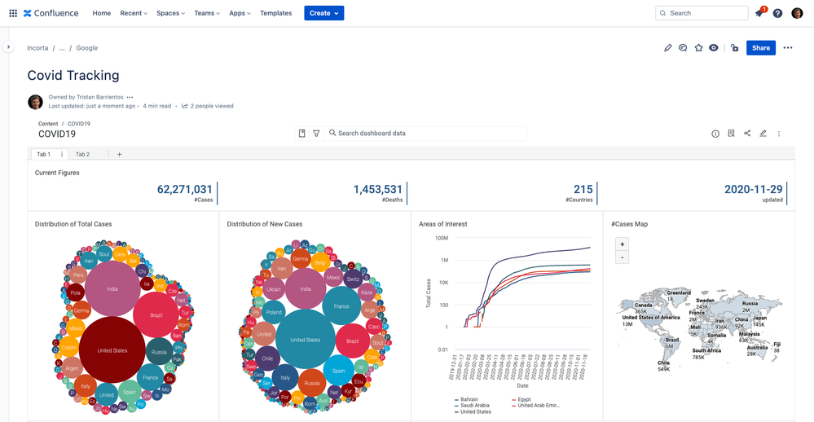
Task: Click the 1,453,531 #Deaths figure
Action: [x=378, y=190]
